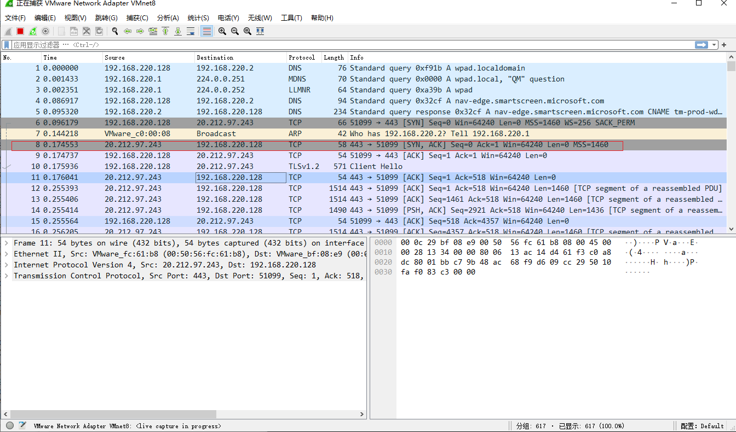Select packet 7 ARP broadcast row
Image resolution: width=736 pixels, height=432 pixels.
[364, 133]
